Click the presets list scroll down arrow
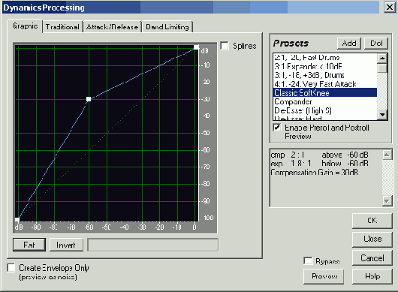The image size is (398, 292). pyautogui.click(x=382, y=115)
